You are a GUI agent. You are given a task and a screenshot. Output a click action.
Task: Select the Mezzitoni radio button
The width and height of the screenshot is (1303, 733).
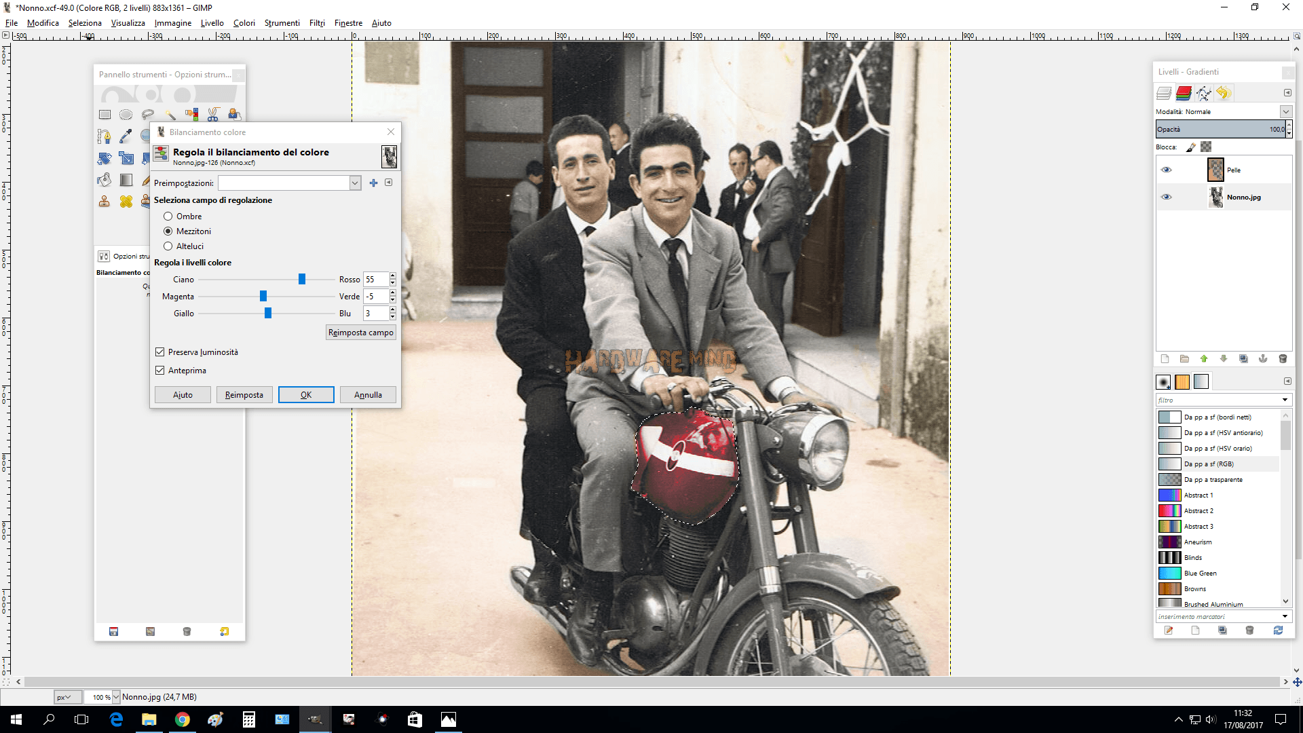click(x=168, y=231)
